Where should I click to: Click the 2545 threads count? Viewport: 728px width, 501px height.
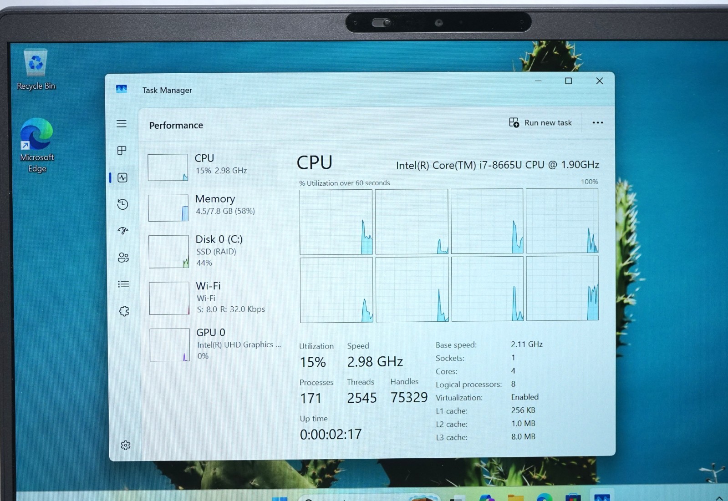click(362, 398)
